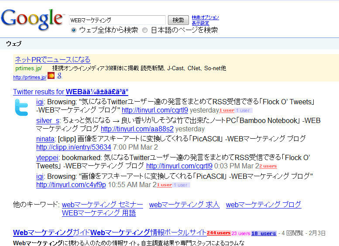Open the tinyurl.com/cqrtl9 link in yteppei's tweet
Screen dimensions: 339x246
pyautogui.click(x=179, y=166)
